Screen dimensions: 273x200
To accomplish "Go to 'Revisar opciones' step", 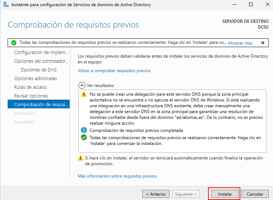I will (31, 96).
